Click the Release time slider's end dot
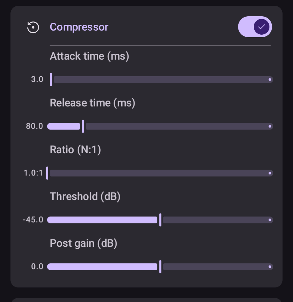This screenshot has height=302, width=293. (x=270, y=126)
